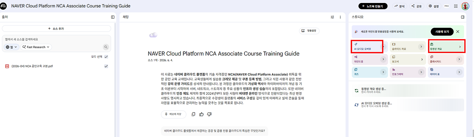The image size is (474, 137).
Task: Customize 동영상 개요 via its arrow
Action: (460, 47)
